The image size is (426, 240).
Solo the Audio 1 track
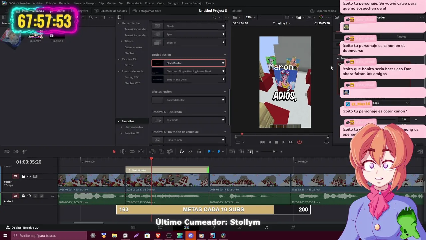(35, 196)
